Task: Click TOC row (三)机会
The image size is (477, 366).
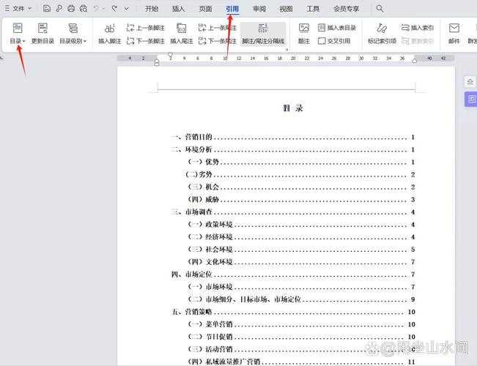Action: (301, 187)
